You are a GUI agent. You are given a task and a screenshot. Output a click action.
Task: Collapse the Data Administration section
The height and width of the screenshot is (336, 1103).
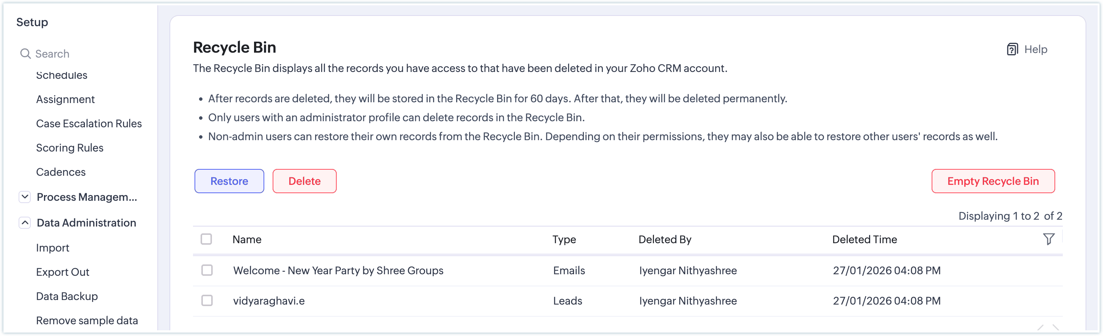[25, 223]
